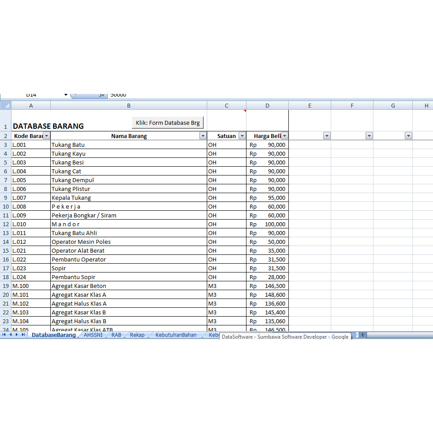Open the Harga Beli filter dropdown
Image resolution: width=433 pixels, height=433 pixels.
click(284, 136)
